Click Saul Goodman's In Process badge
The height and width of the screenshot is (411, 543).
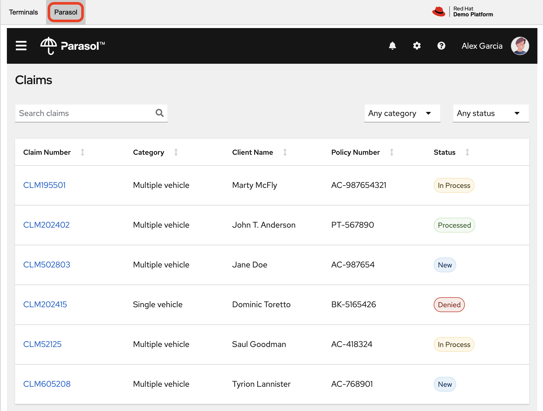click(x=454, y=344)
